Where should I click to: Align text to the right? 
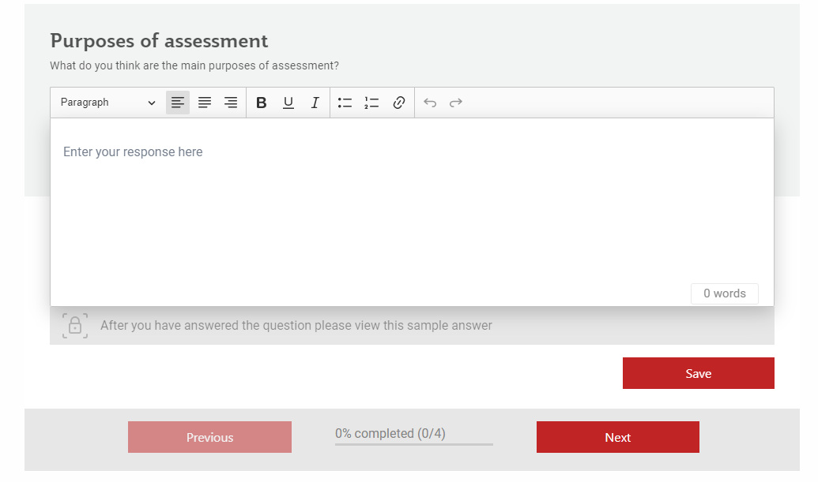coord(231,103)
